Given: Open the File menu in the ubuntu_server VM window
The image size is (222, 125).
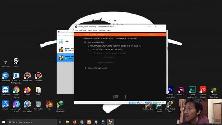Looking at the screenshot, I should pyautogui.click(x=76, y=30).
